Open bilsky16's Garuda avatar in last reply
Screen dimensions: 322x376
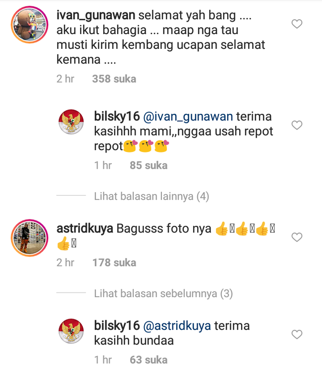(71, 331)
